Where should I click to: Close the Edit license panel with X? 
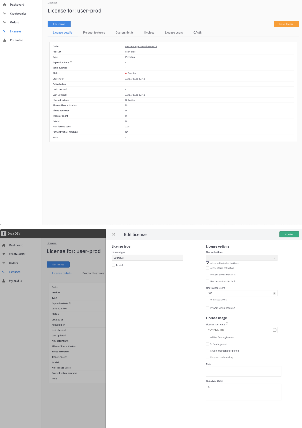pyautogui.click(x=113, y=234)
